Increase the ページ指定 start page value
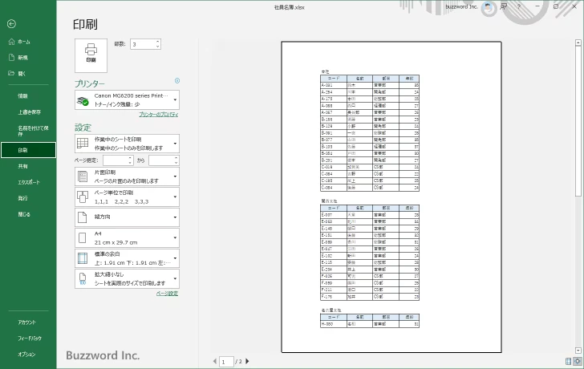The image size is (584, 369). [x=130, y=158]
